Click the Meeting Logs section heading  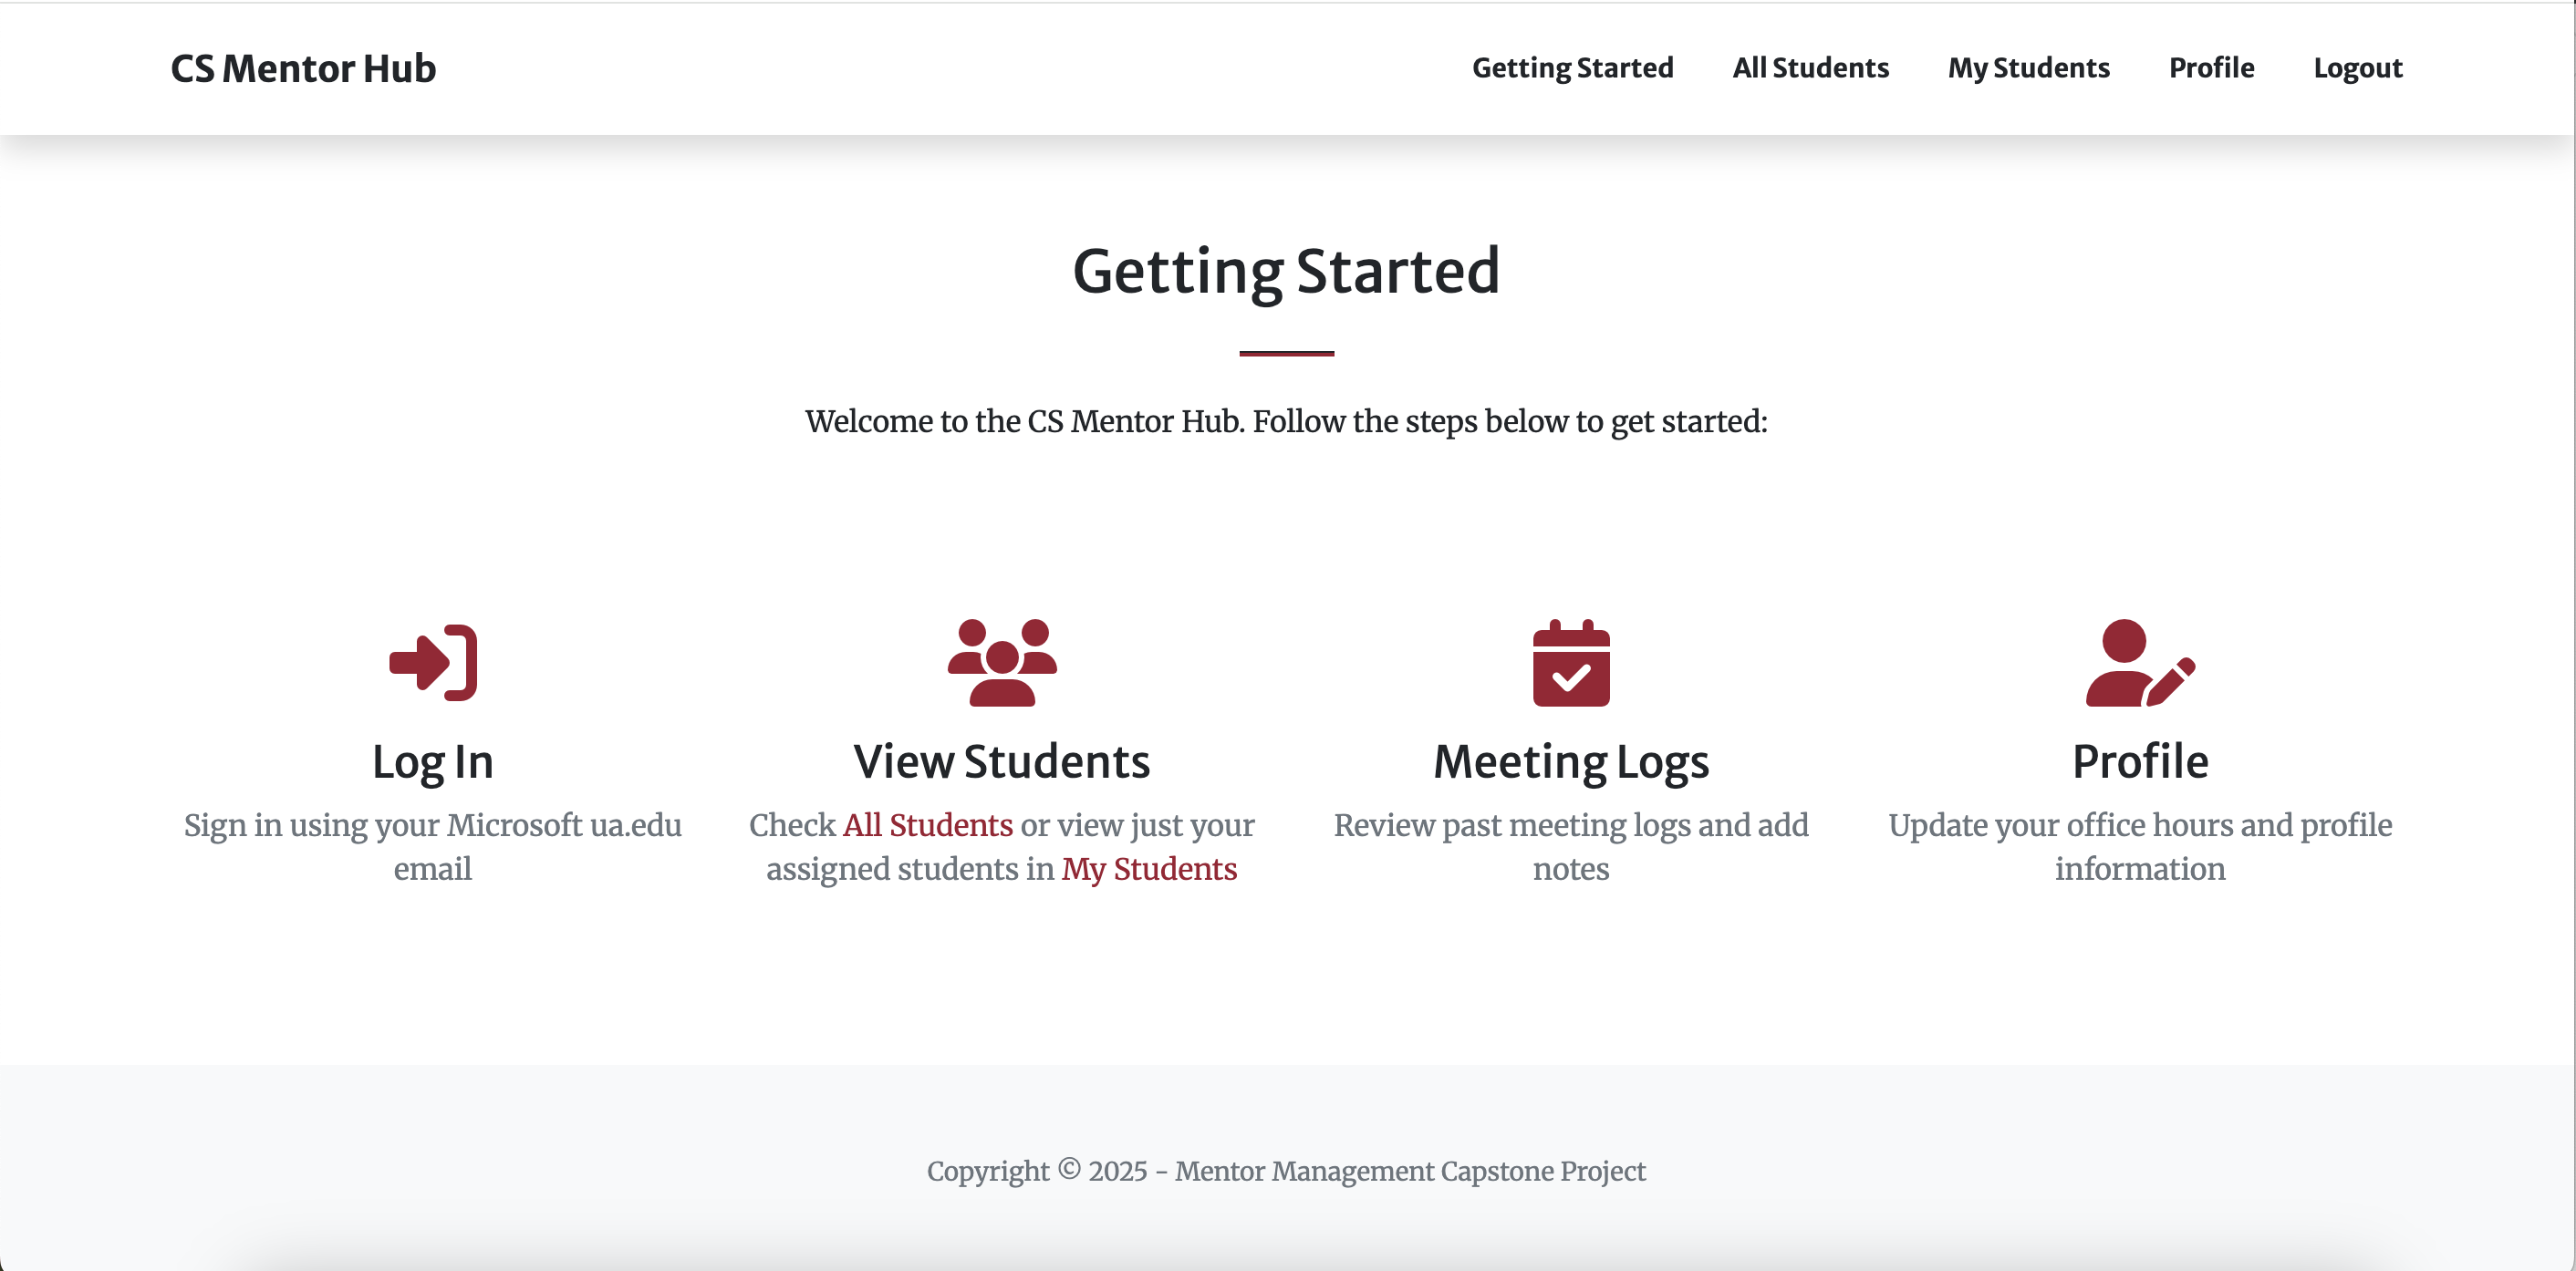point(1571,761)
